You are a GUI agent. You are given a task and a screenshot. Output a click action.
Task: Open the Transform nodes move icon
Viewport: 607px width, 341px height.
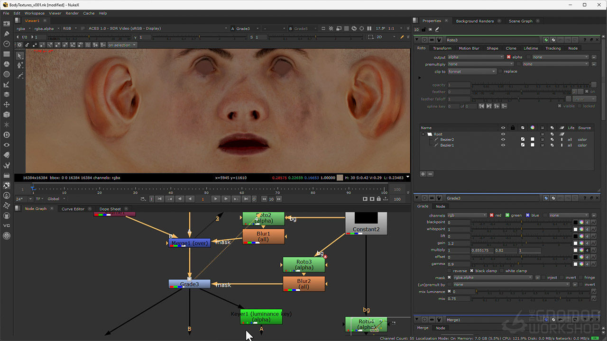(x=7, y=104)
